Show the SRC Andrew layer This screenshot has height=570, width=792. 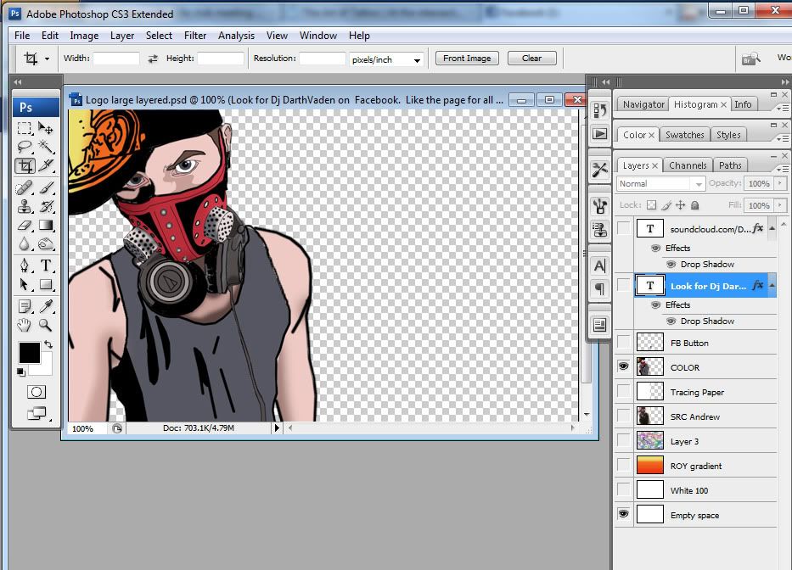624,416
